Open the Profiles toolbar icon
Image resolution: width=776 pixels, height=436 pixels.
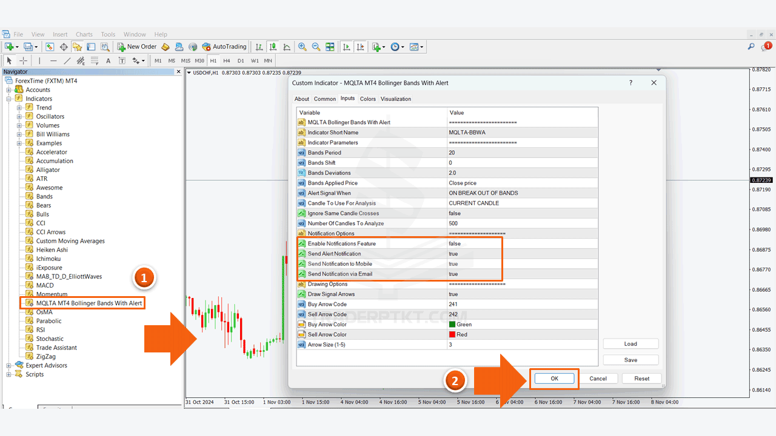coord(28,47)
